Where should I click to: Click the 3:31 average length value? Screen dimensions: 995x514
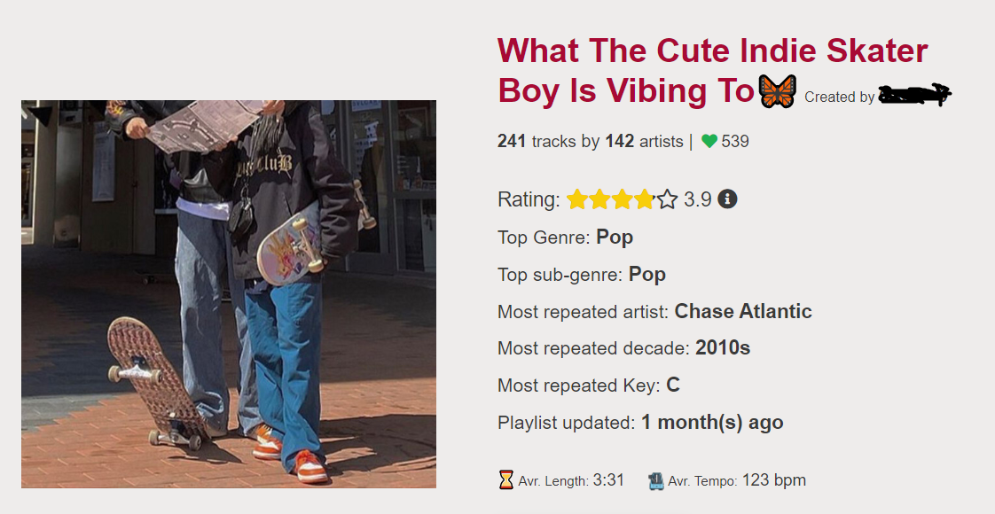[609, 480]
